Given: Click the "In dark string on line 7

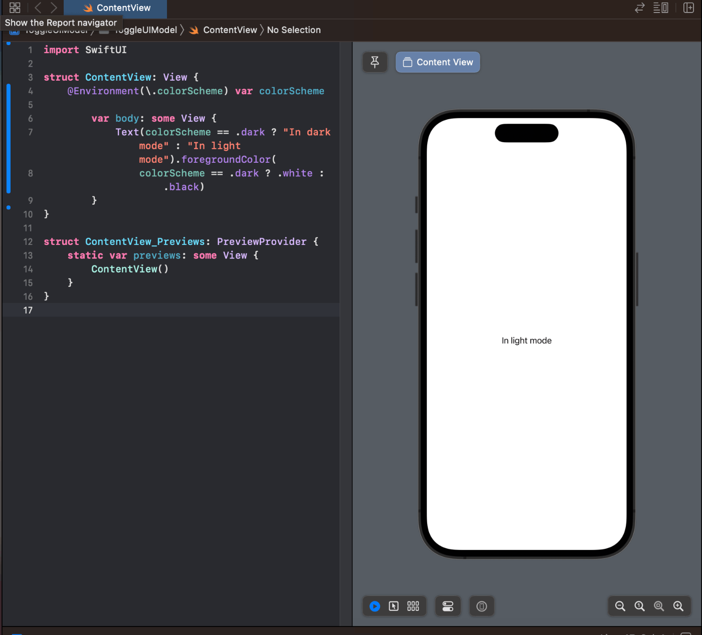Looking at the screenshot, I should coord(307,132).
